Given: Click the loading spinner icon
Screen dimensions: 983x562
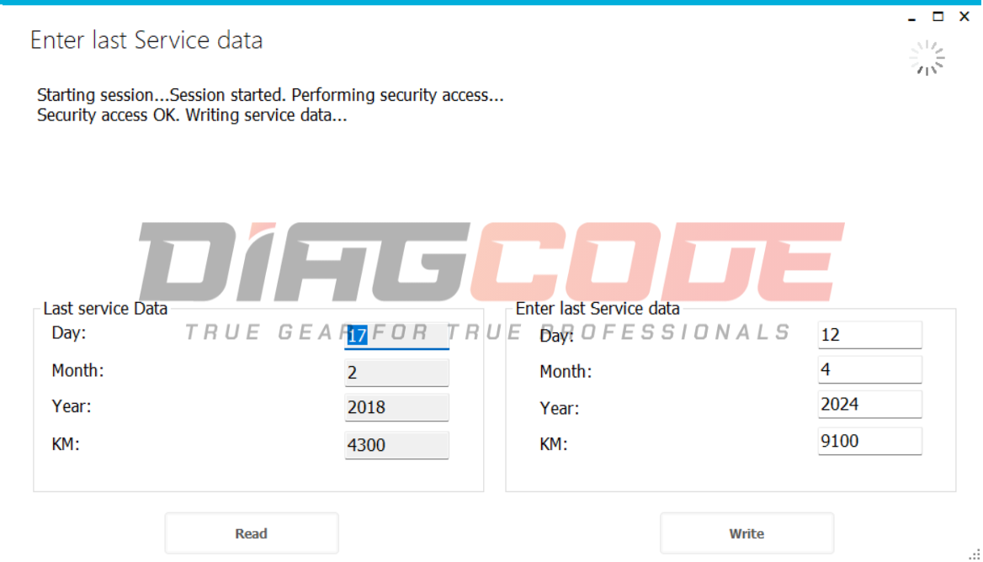Looking at the screenshot, I should click(927, 58).
